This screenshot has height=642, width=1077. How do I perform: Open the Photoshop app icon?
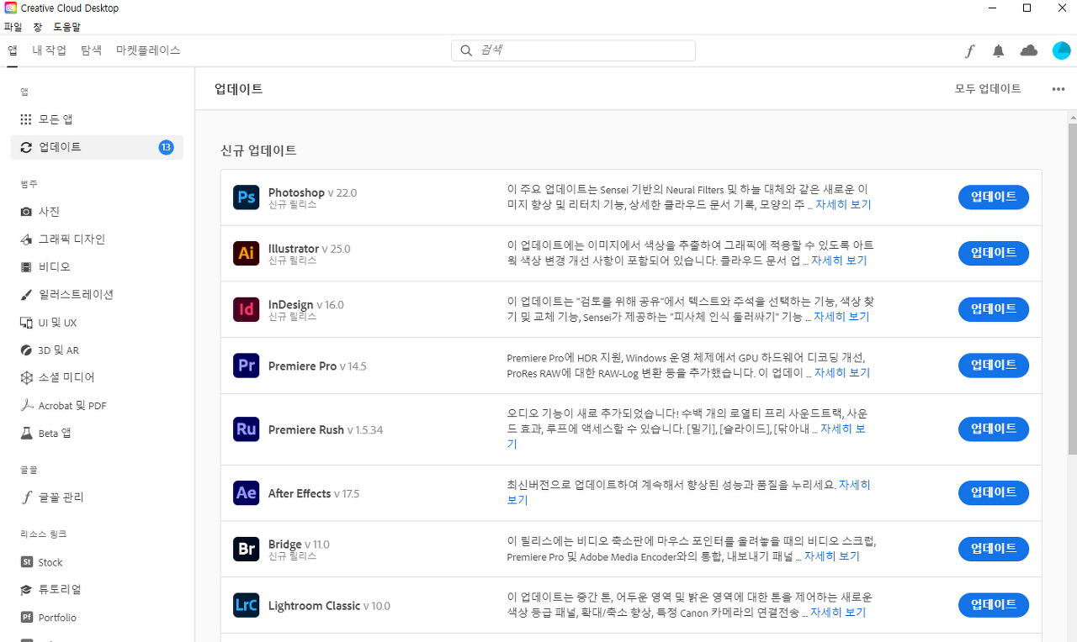tap(247, 197)
